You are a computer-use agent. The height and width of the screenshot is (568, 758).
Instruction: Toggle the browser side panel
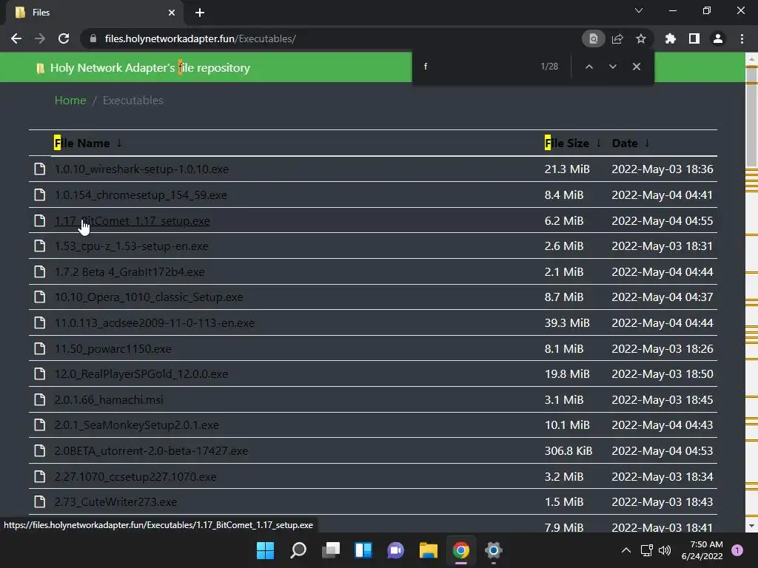click(x=694, y=38)
